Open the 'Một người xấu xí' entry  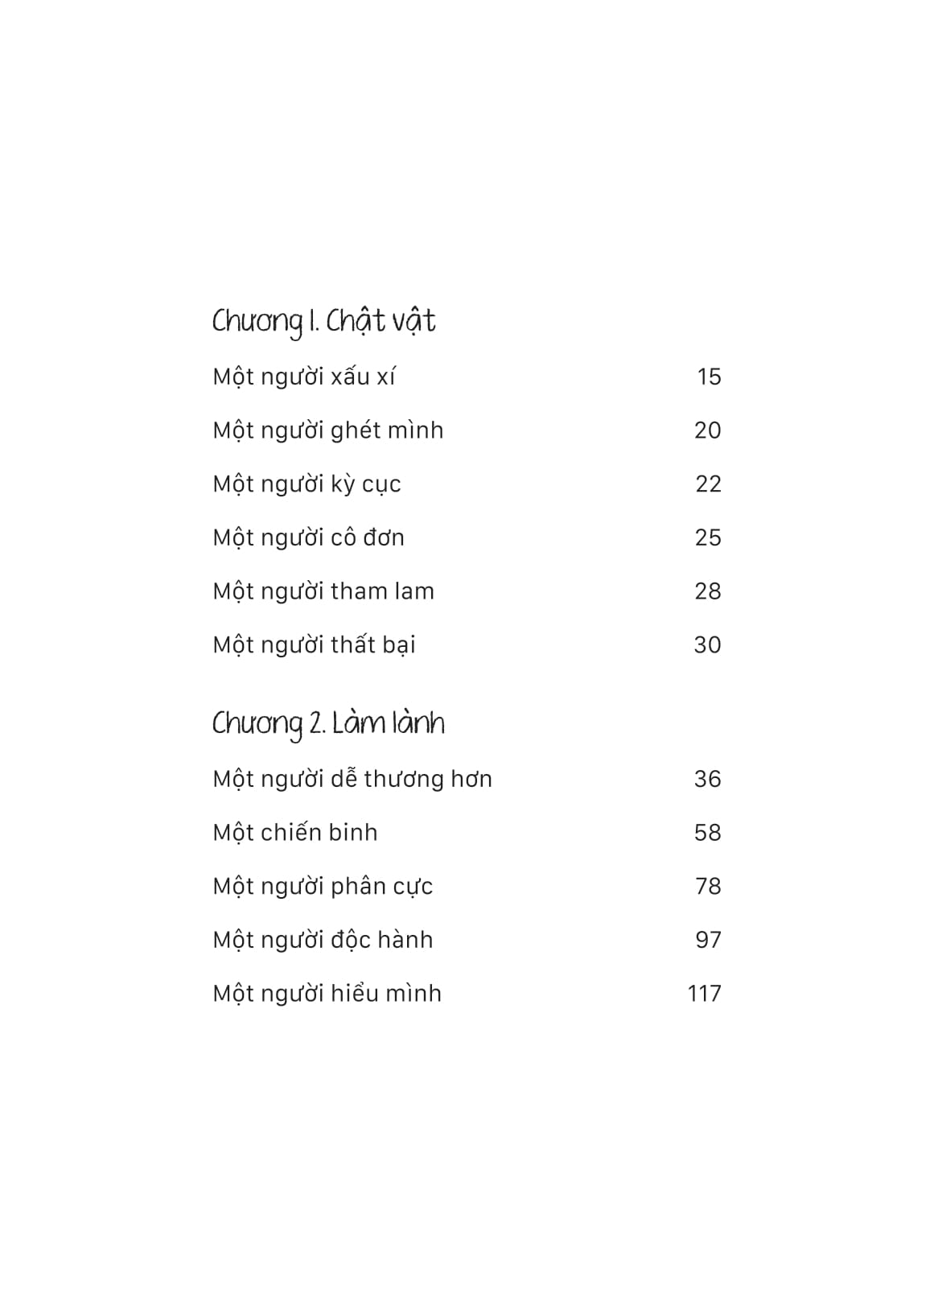tap(304, 377)
